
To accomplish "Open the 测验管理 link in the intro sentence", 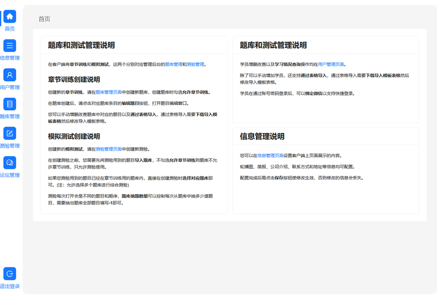I will tap(196, 65).
